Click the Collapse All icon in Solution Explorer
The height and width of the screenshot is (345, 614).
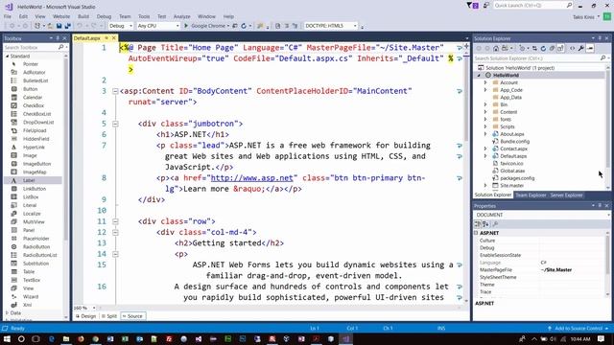(x=552, y=49)
